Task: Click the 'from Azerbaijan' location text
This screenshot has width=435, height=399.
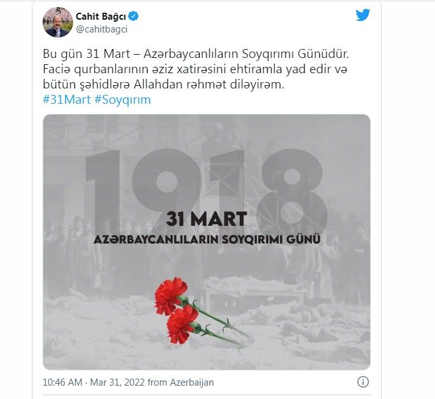Action: pos(181,382)
